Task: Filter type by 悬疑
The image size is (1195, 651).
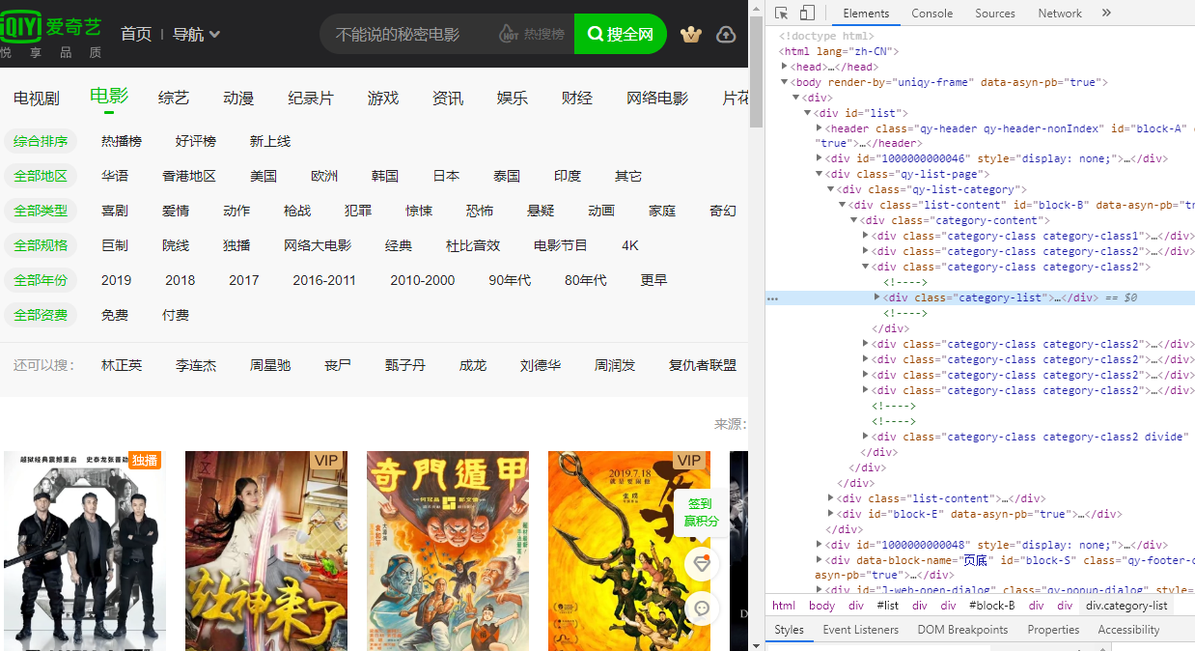Action: (x=541, y=211)
